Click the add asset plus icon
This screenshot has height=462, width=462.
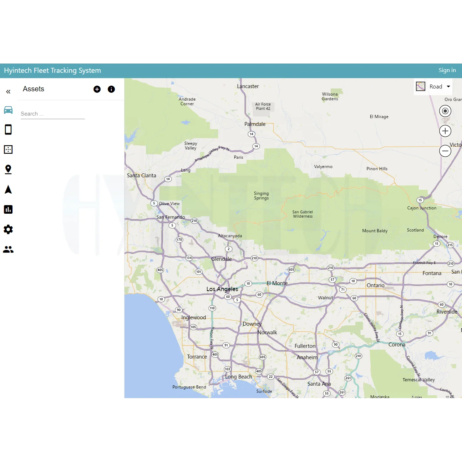[x=97, y=89]
